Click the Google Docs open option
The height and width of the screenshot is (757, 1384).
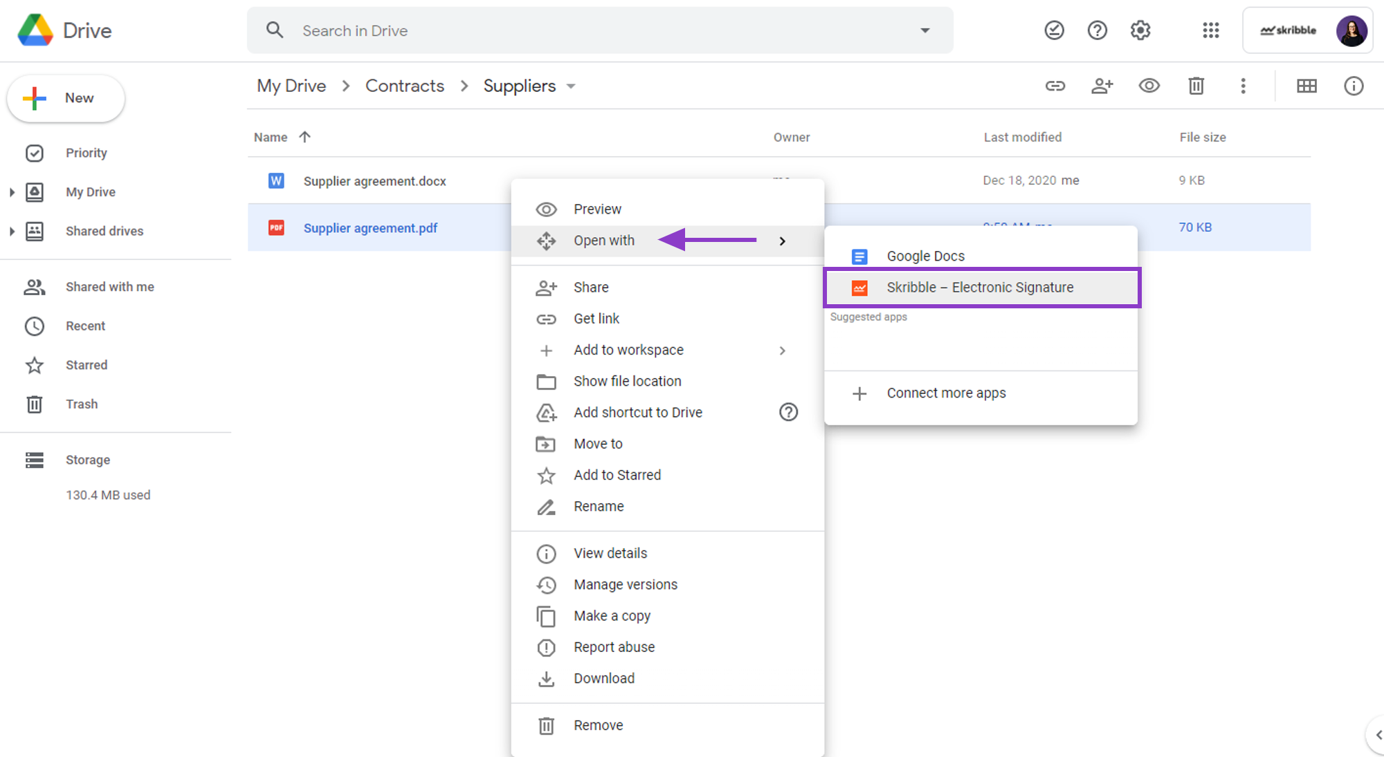[x=925, y=254]
